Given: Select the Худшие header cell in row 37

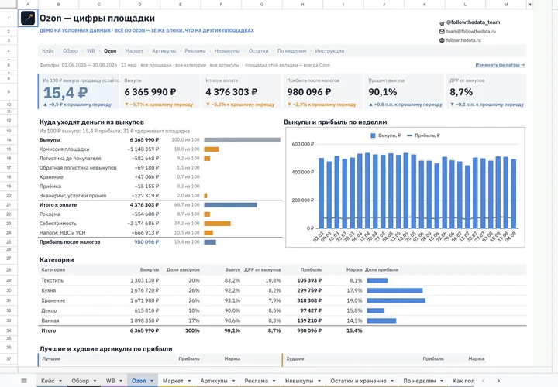Looking at the screenshot, I should pos(295,359).
